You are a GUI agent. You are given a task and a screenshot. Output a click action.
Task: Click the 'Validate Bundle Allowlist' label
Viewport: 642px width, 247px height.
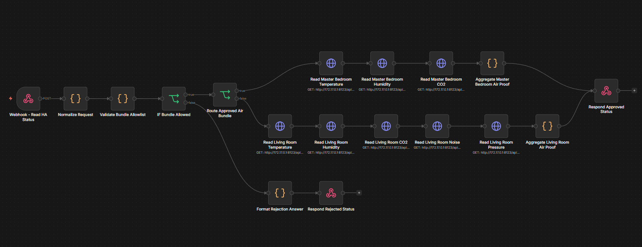(123, 115)
